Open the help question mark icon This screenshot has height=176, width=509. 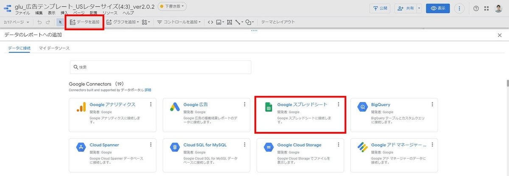pos(476,8)
